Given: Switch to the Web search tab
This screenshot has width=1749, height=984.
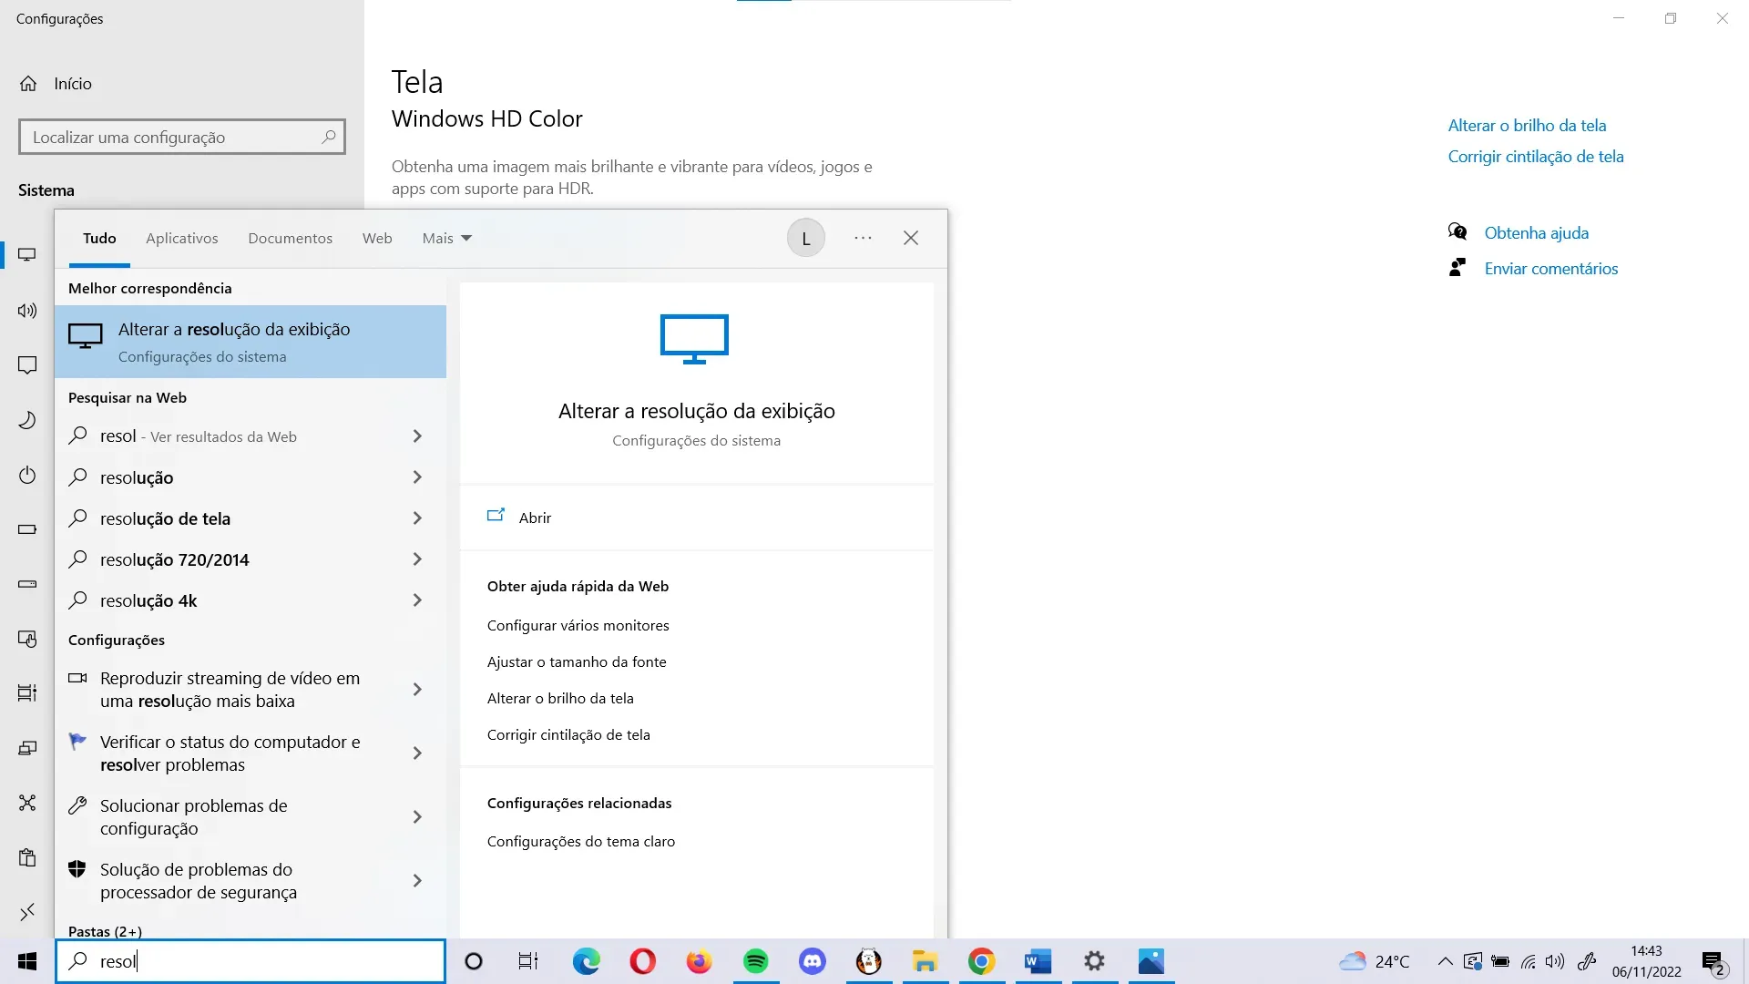Looking at the screenshot, I should click(377, 239).
